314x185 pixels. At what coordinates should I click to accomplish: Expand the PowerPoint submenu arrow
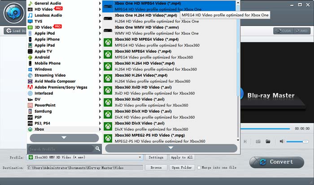(x=100, y=105)
